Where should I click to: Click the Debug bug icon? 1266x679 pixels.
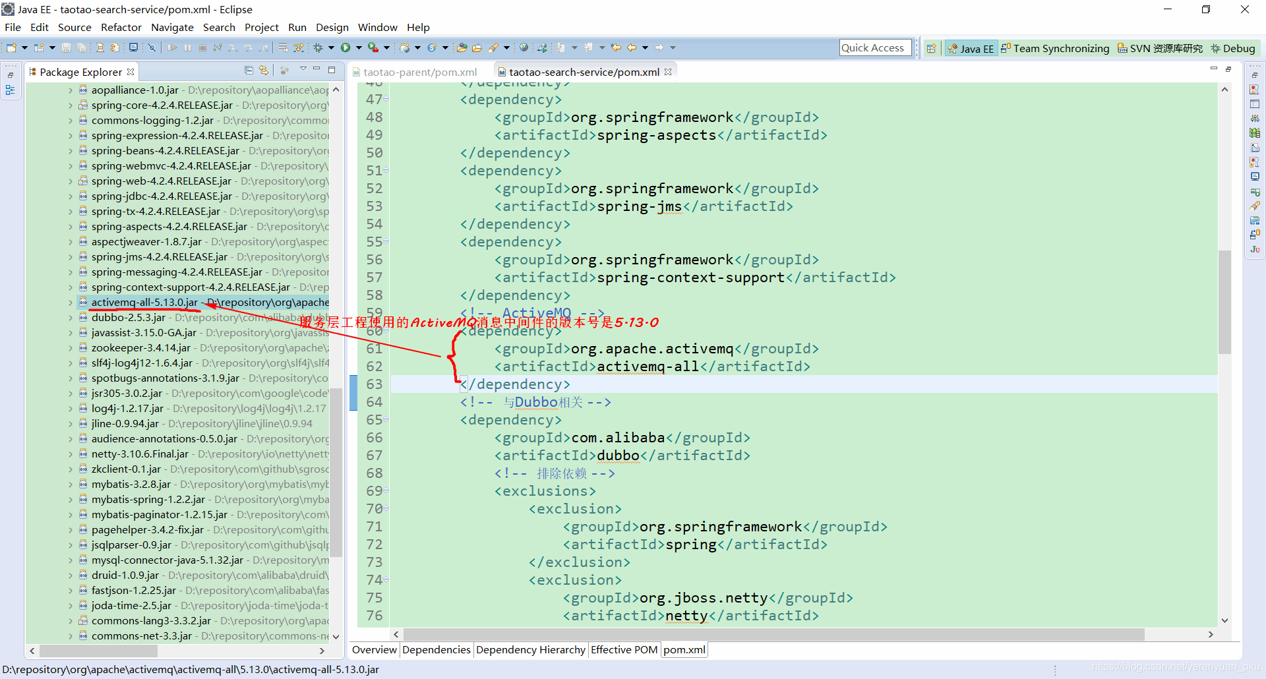pyautogui.click(x=318, y=47)
